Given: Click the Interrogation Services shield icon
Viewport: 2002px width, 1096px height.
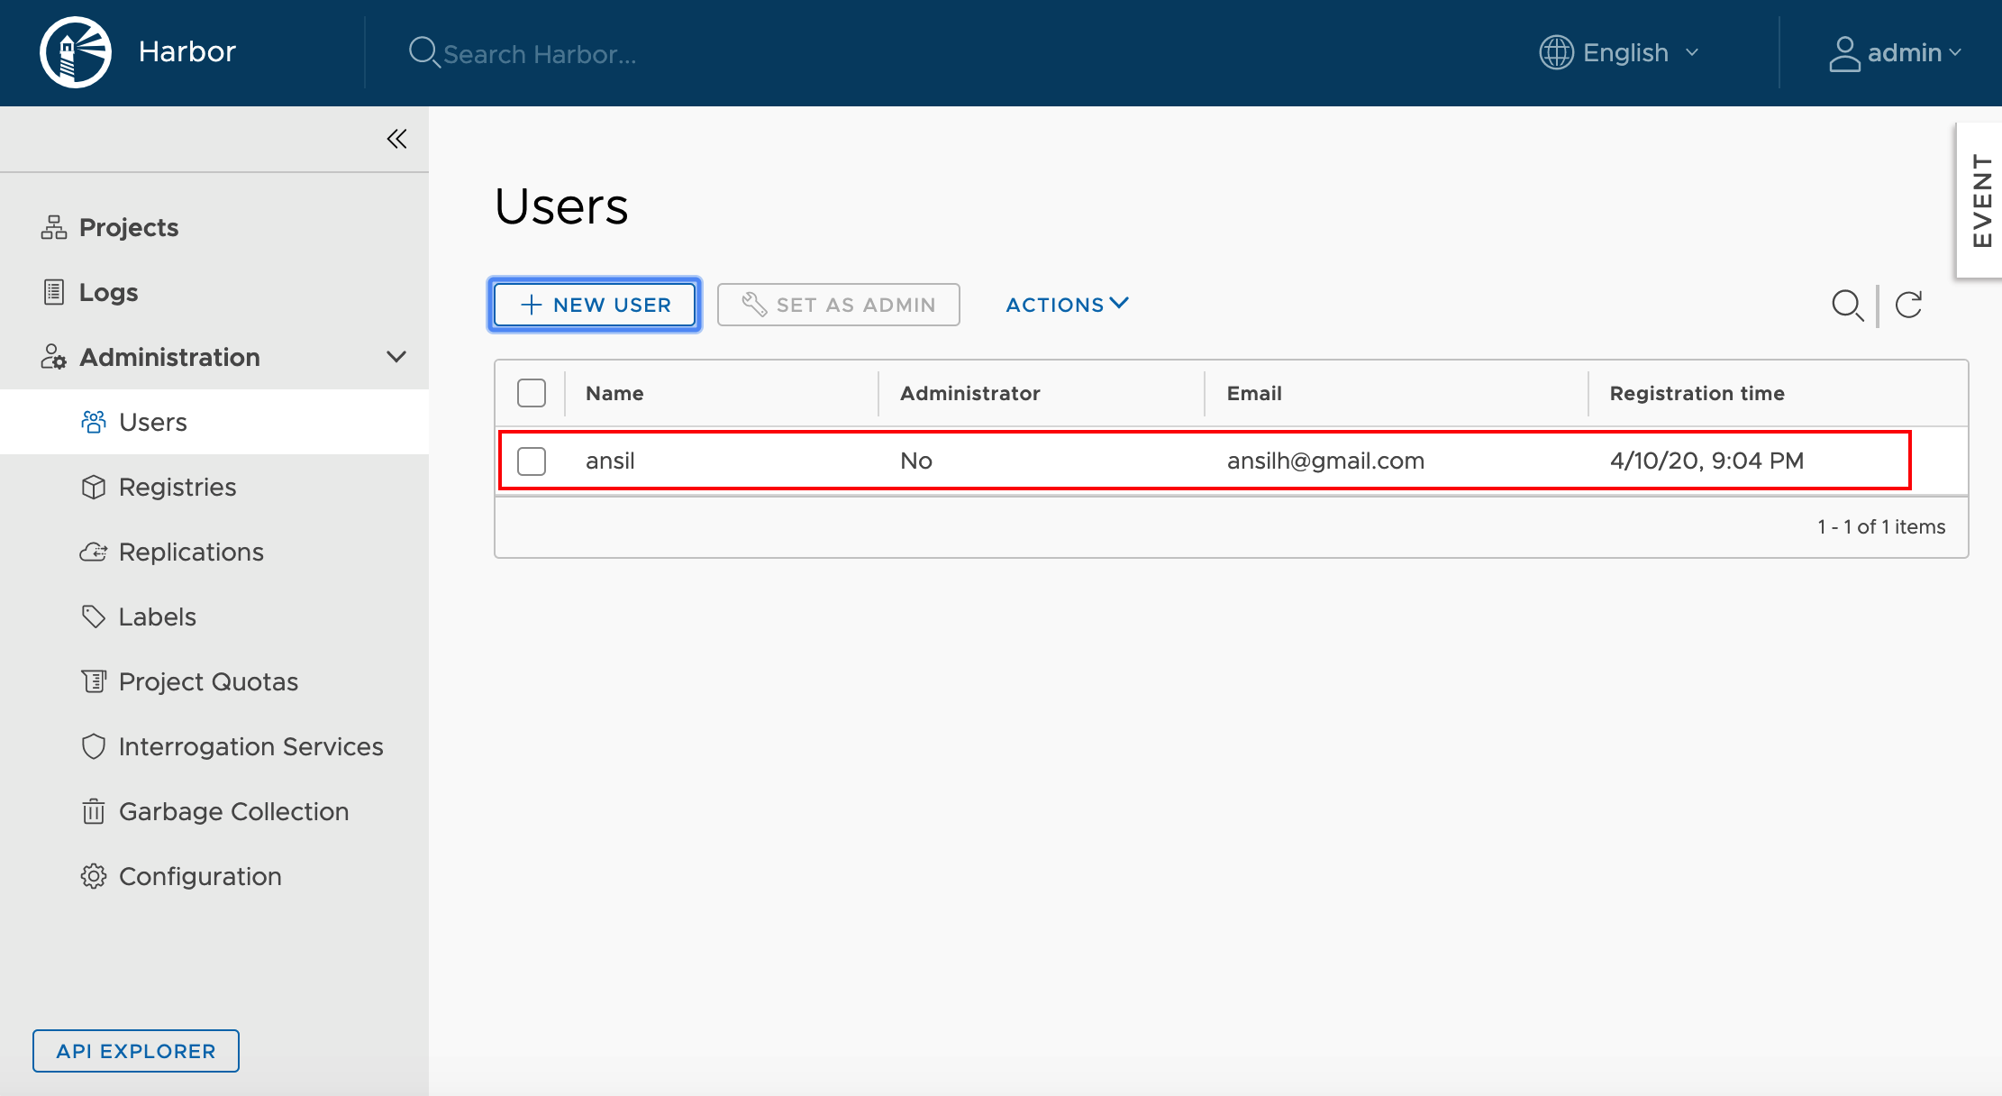Looking at the screenshot, I should [x=94, y=746].
